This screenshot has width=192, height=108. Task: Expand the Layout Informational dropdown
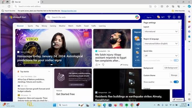tap(161, 31)
